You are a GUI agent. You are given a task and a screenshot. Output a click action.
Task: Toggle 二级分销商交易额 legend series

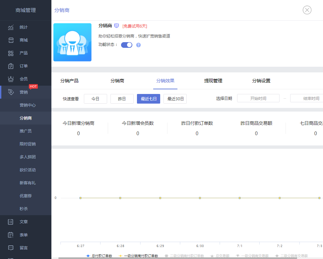[x=291, y=256]
